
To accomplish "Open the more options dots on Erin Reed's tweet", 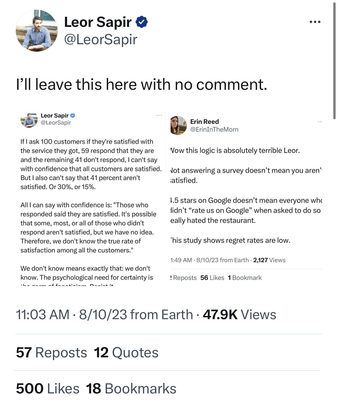I will [320, 122].
